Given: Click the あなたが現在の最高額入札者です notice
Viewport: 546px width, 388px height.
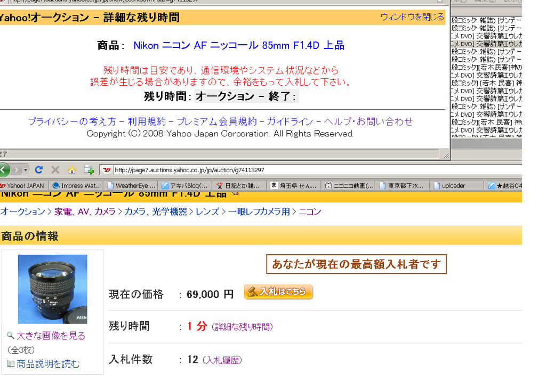Looking at the screenshot, I should click(356, 264).
